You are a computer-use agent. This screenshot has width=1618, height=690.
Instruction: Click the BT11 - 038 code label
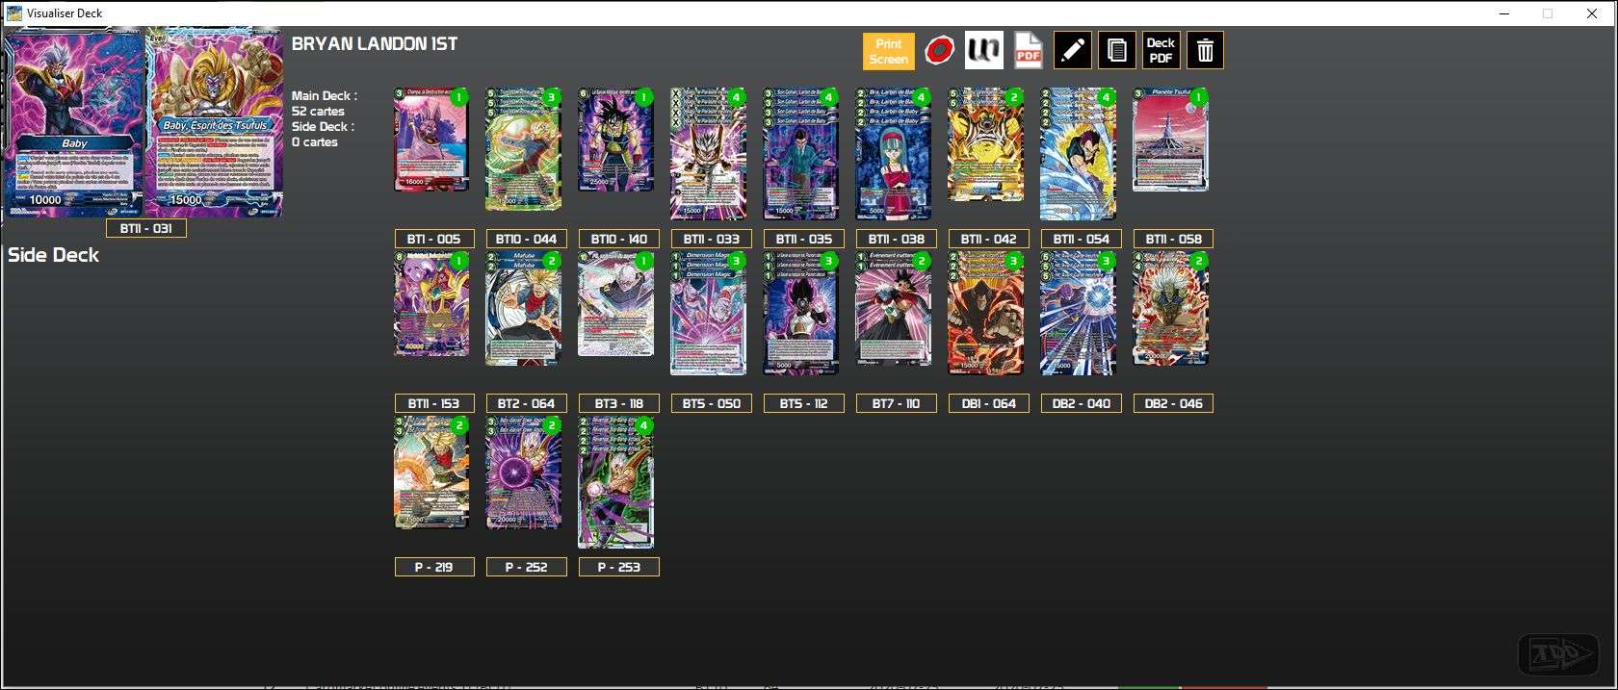[x=897, y=239]
